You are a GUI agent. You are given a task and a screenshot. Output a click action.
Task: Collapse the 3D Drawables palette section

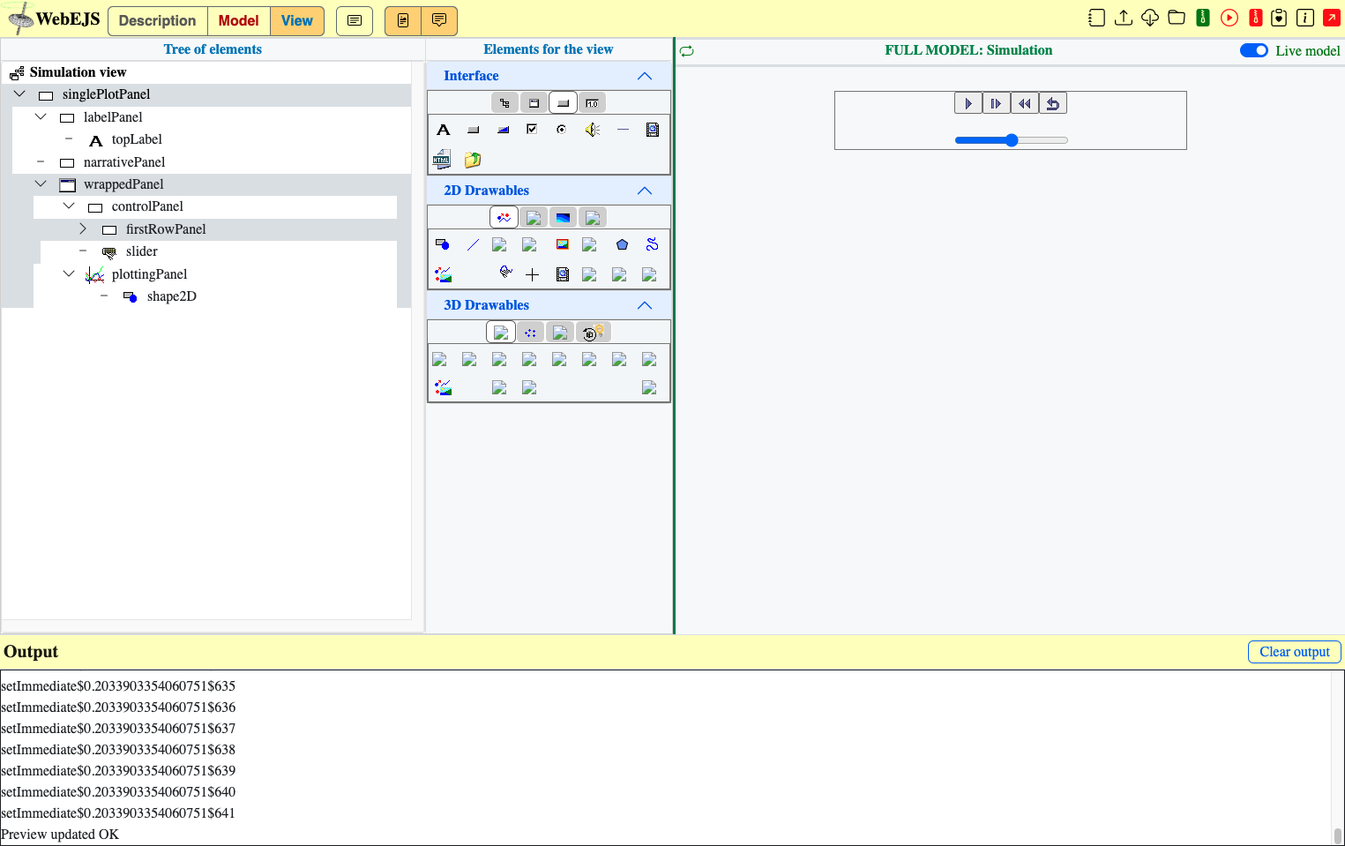pyautogui.click(x=645, y=305)
